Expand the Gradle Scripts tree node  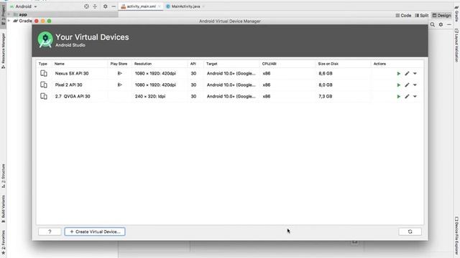[9, 21]
